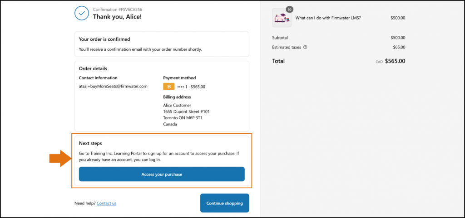Click the Order details heading
The width and height of the screenshot is (465, 218).
(x=93, y=68)
